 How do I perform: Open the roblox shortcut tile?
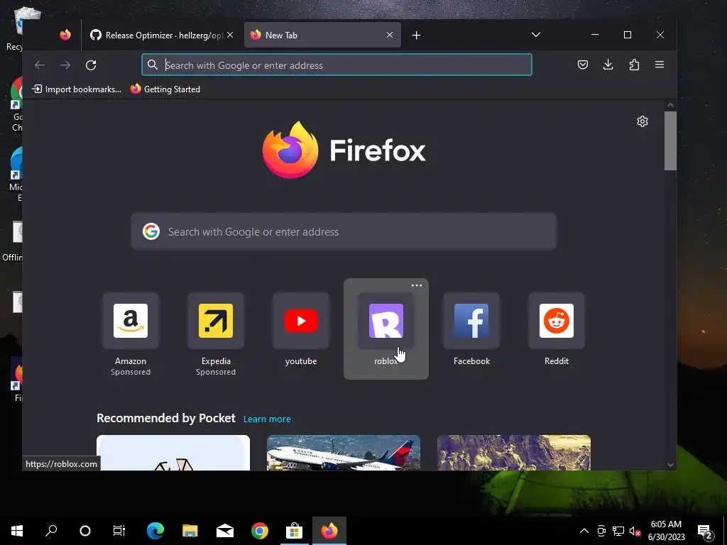(x=386, y=329)
